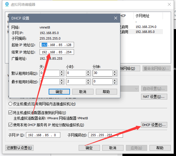Click the last octet 128 of the start IP

[x=69, y=45]
